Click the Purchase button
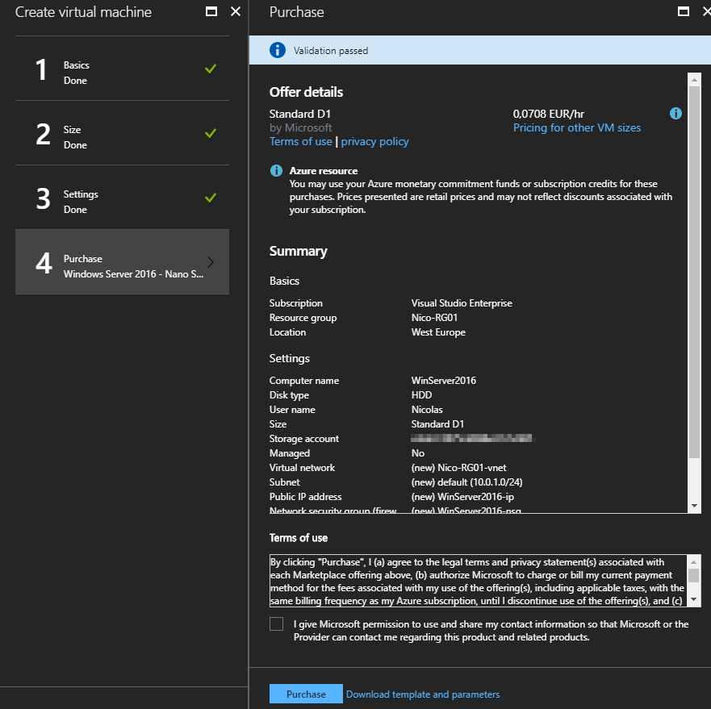This screenshot has width=711, height=709. click(x=306, y=694)
